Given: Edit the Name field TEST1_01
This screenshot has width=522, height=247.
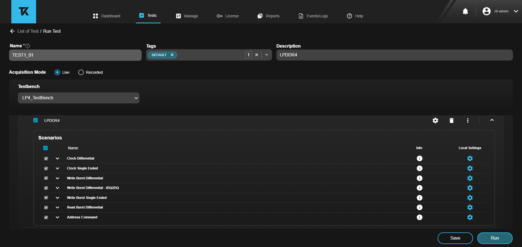Looking at the screenshot, I should pyautogui.click(x=75, y=55).
